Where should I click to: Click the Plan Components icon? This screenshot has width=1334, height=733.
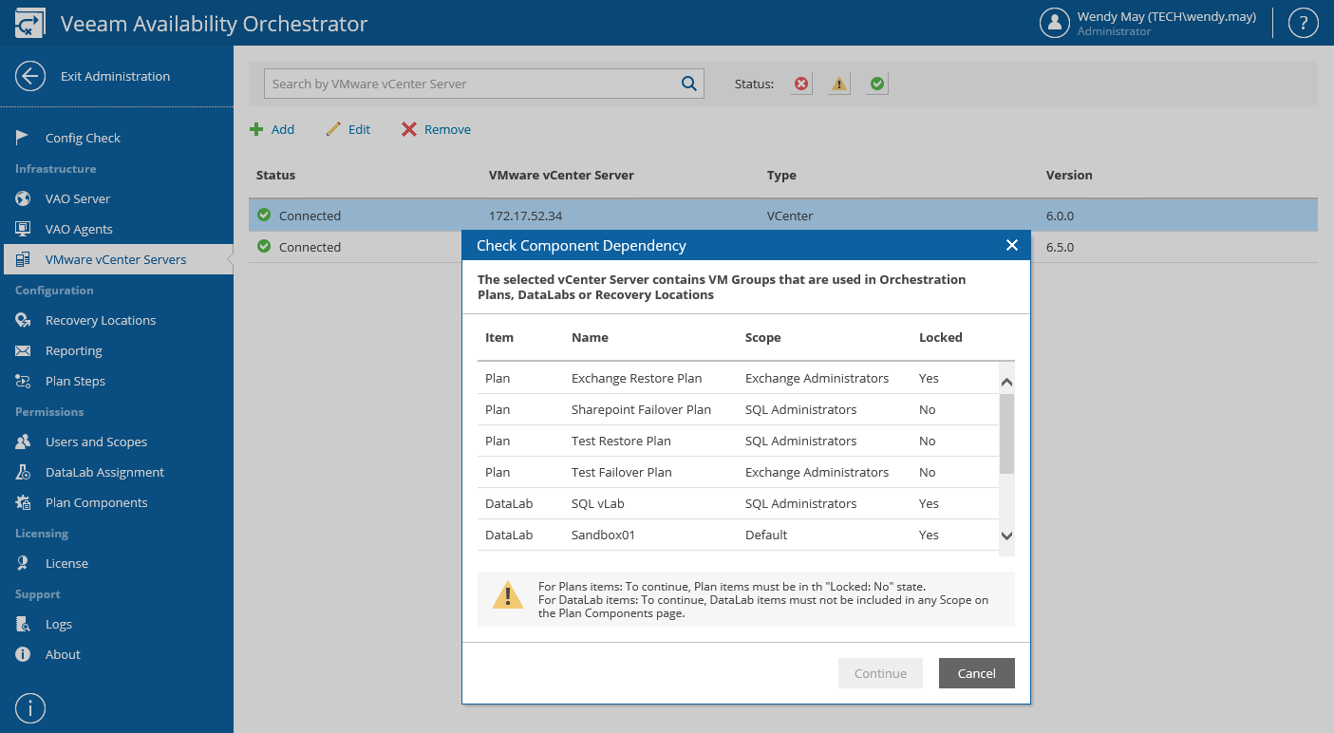point(23,502)
